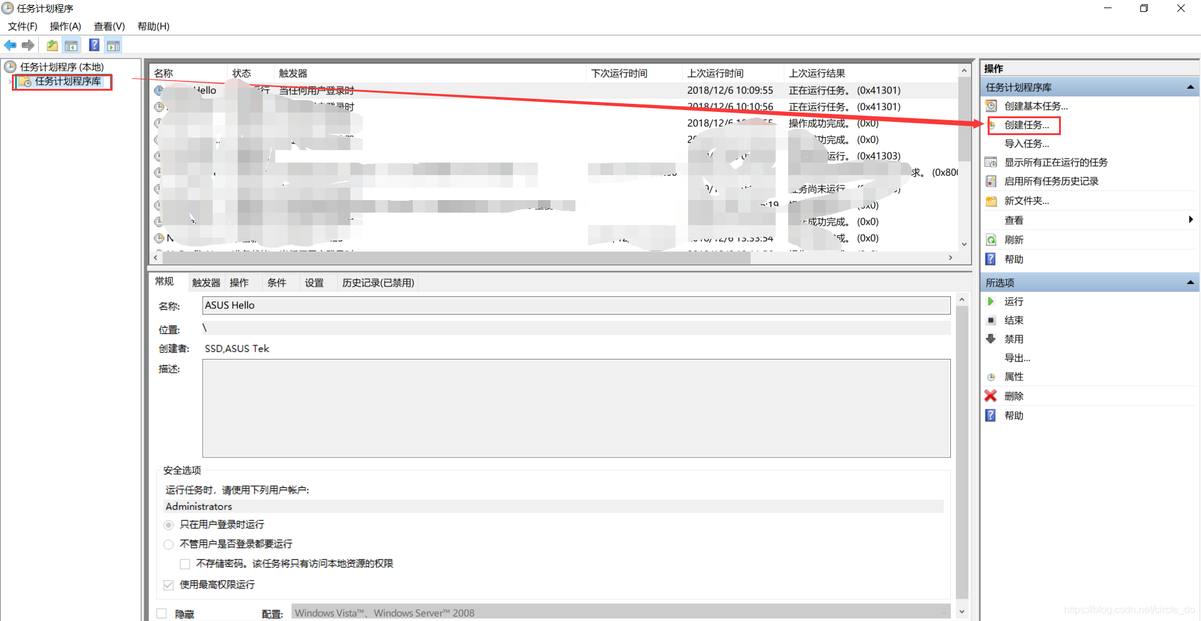Collapse the Task Scheduler Library actions section
The width and height of the screenshot is (1201, 621).
tap(1190, 88)
